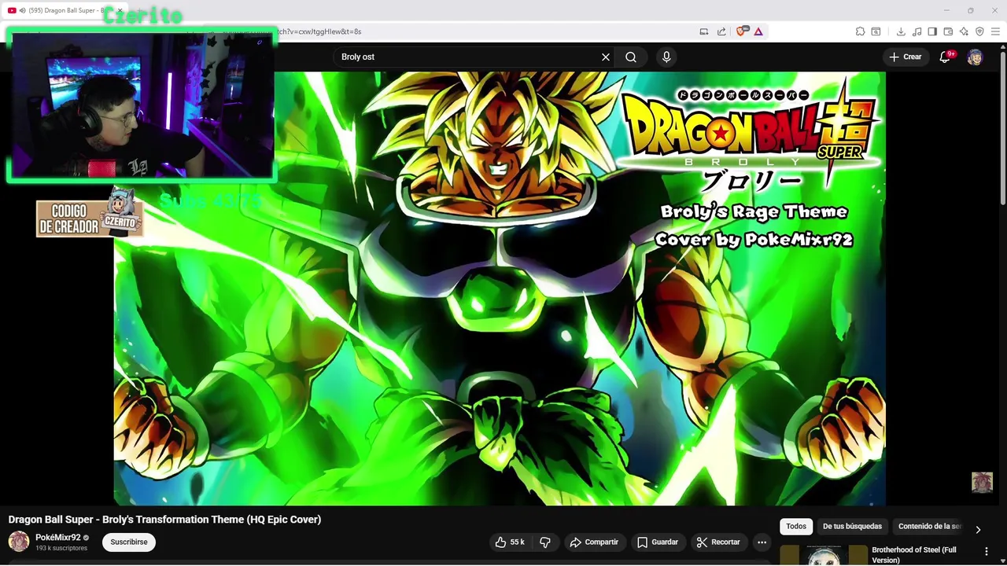The image size is (1007, 566).
Task: Open the Brave Wallet icon
Action: coord(948,31)
